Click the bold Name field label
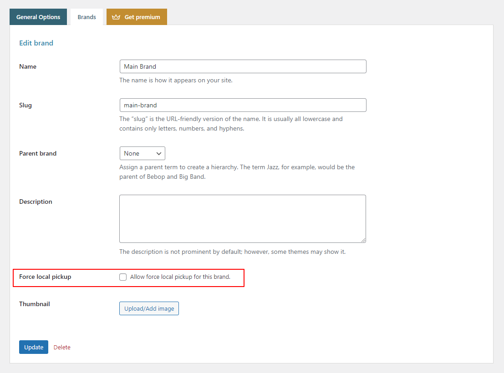The width and height of the screenshot is (504, 373). [x=28, y=66]
